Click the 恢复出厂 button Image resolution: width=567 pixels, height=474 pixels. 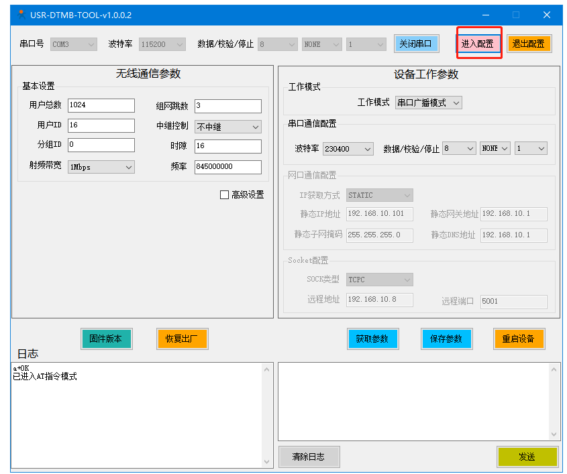click(x=183, y=339)
